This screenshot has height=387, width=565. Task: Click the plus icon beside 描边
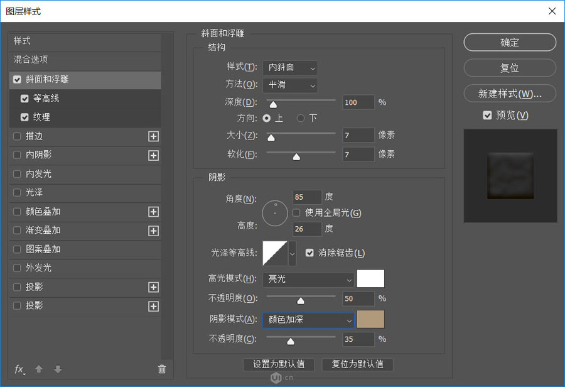point(153,136)
